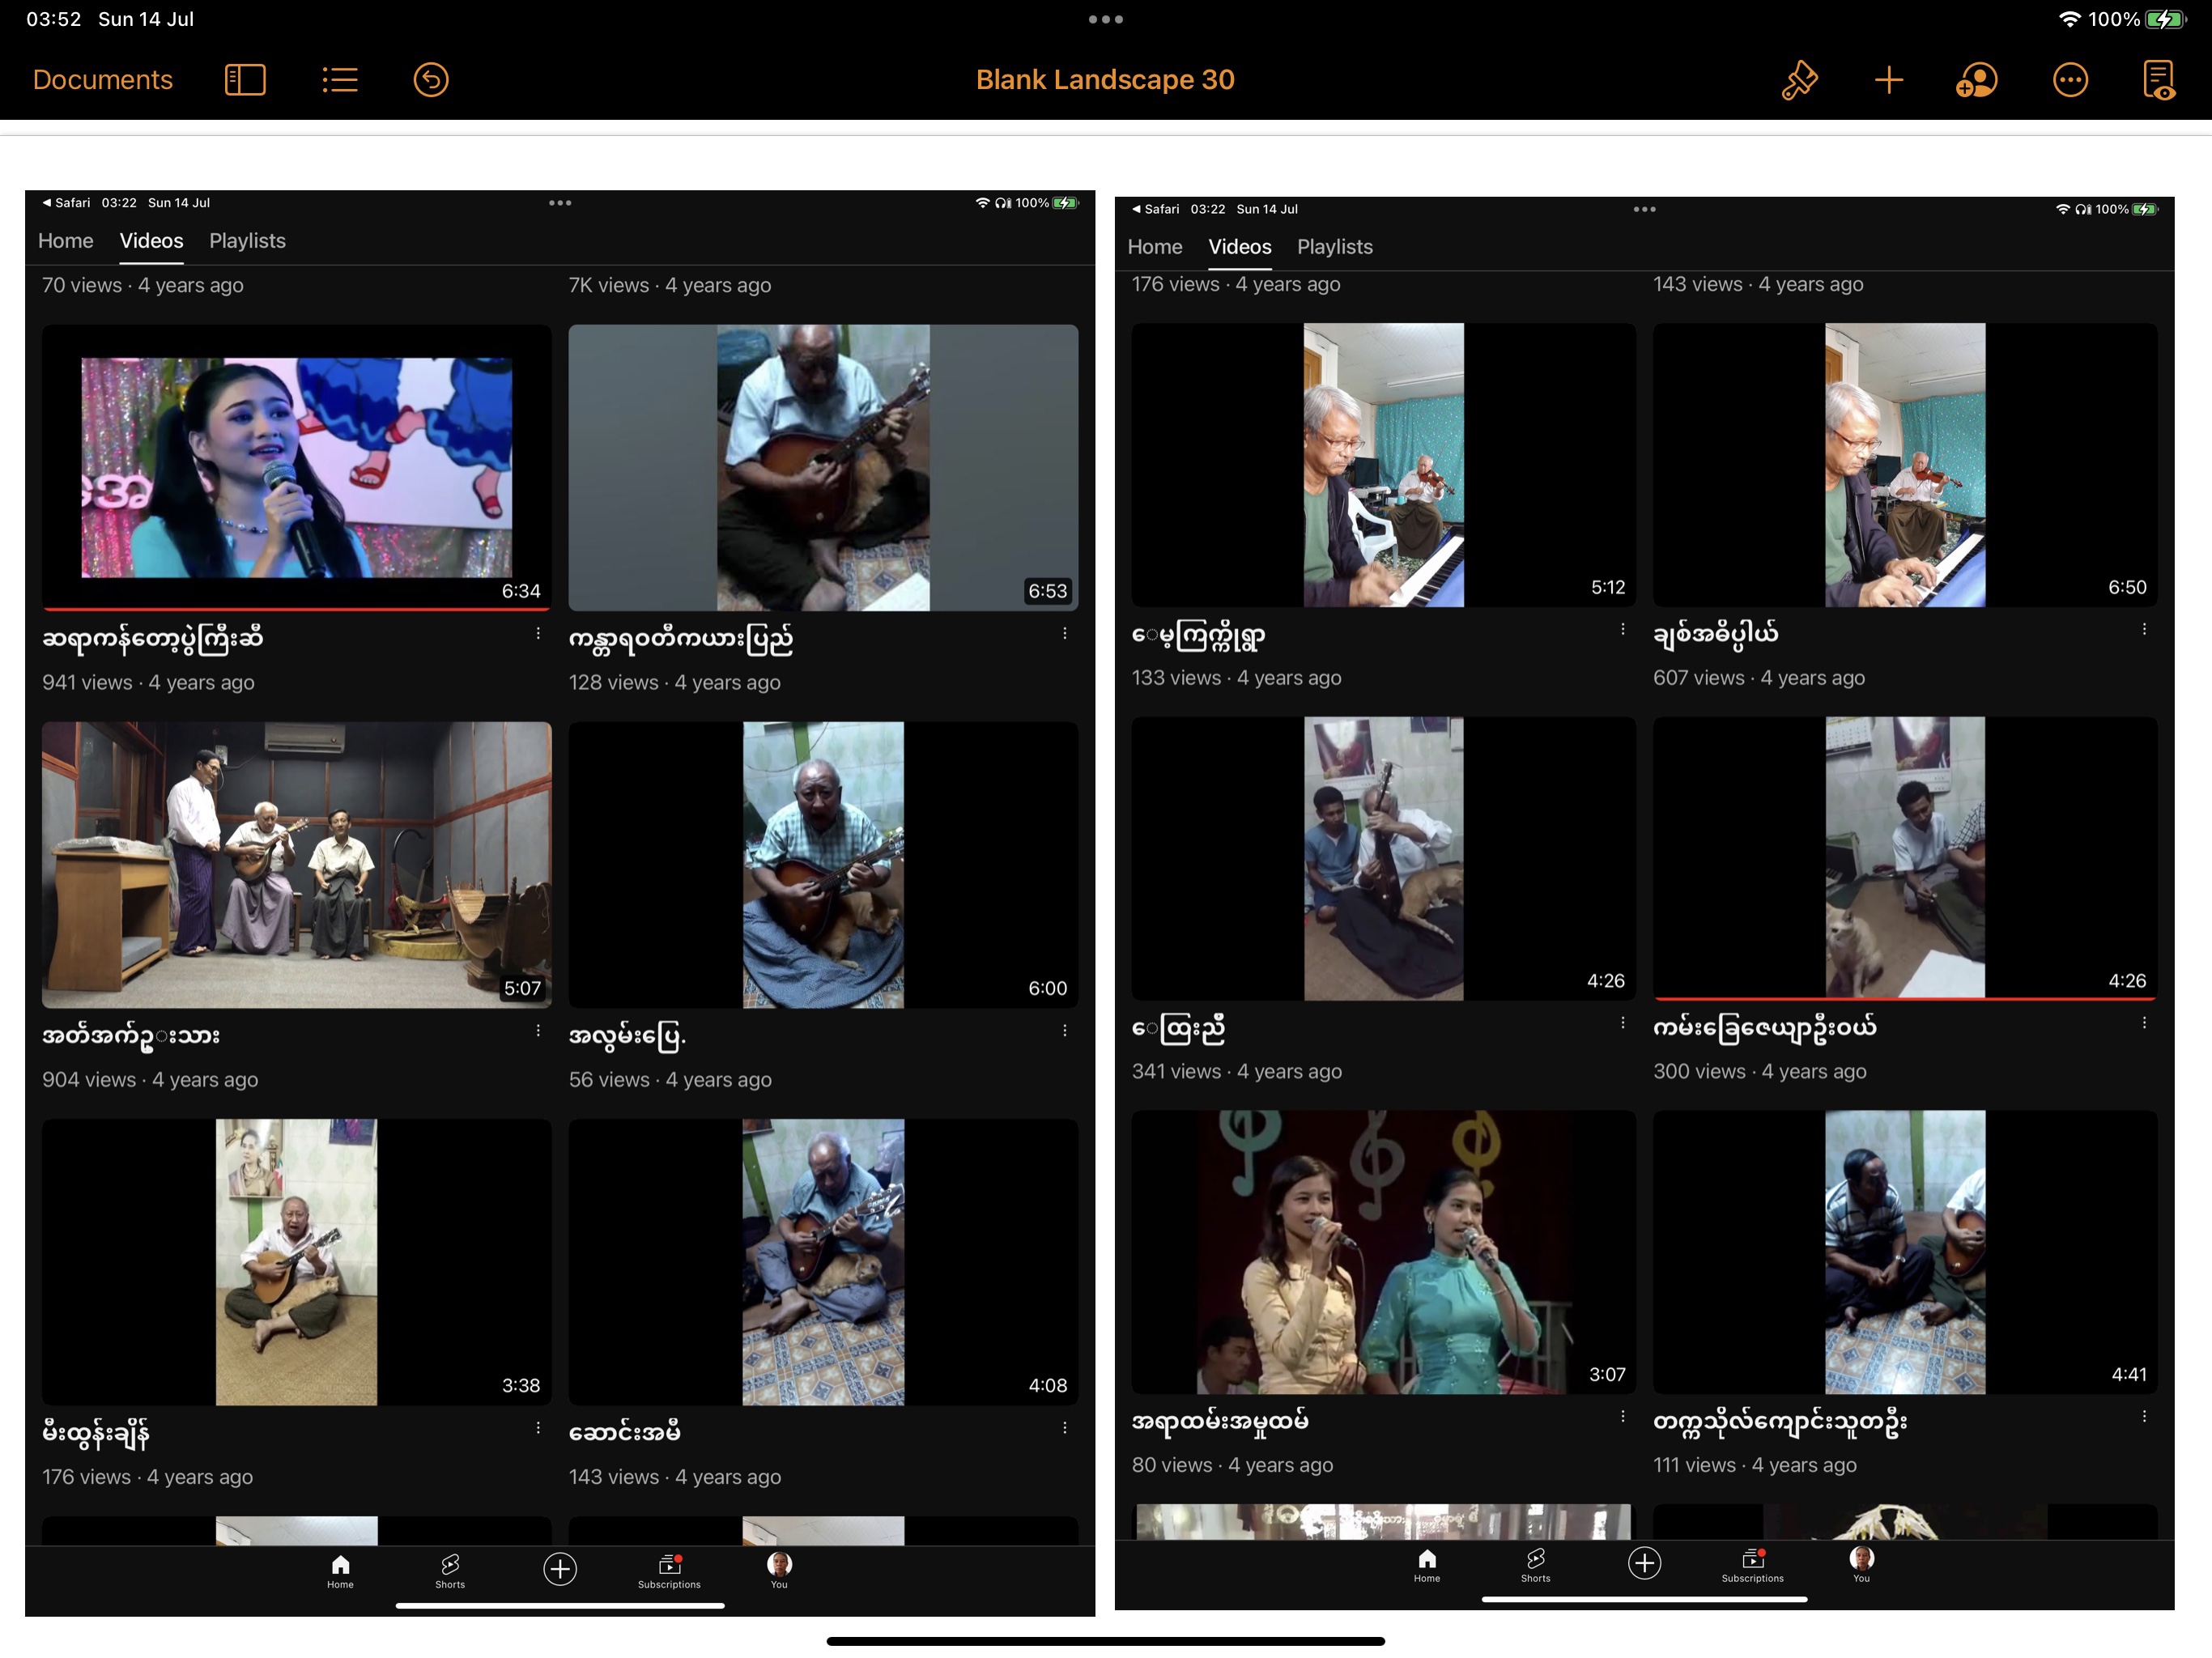Tap the Insert plus icon in toolbar
This screenshot has width=2212, height=1658.
click(1888, 80)
